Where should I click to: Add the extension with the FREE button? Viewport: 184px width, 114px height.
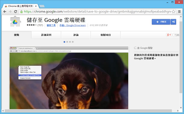161,22
